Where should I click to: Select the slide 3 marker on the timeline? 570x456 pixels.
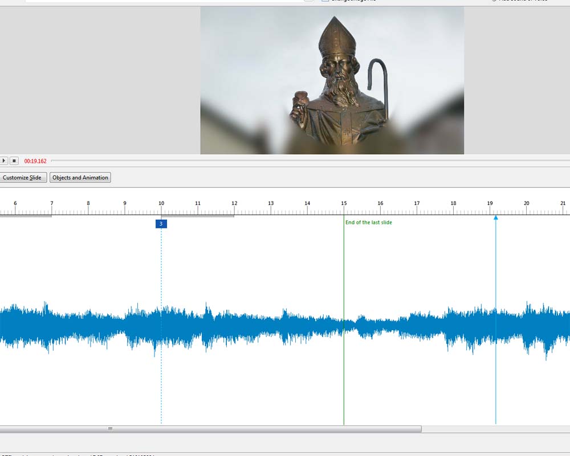[161, 224]
